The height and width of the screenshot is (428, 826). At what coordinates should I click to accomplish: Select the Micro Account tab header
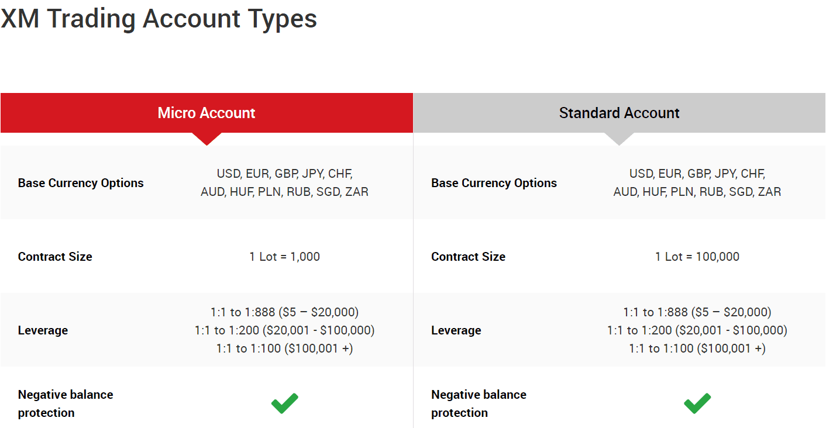(x=206, y=113)
